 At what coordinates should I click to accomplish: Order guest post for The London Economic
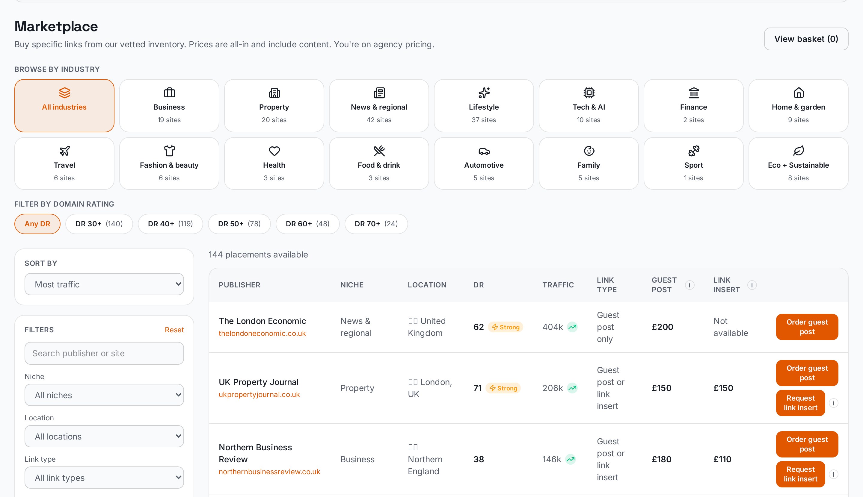[x=807, y=327]
